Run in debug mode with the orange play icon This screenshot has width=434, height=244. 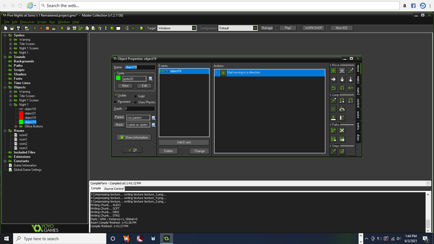pos(41,28)
